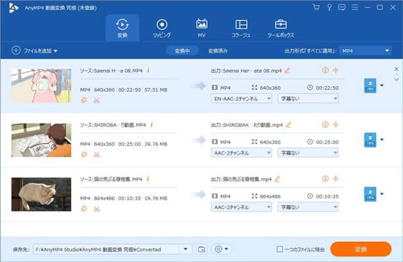Open cut scissors tool for Saenai video
The width and height of the screenshot is (403, 262).
(97, 100)
